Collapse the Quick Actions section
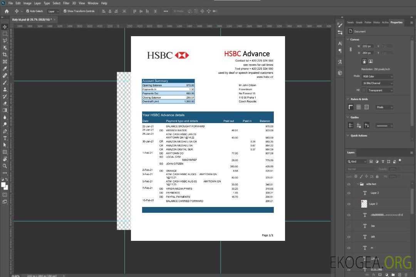Screen dimensions: 416x277 click(x=348, y=135)
